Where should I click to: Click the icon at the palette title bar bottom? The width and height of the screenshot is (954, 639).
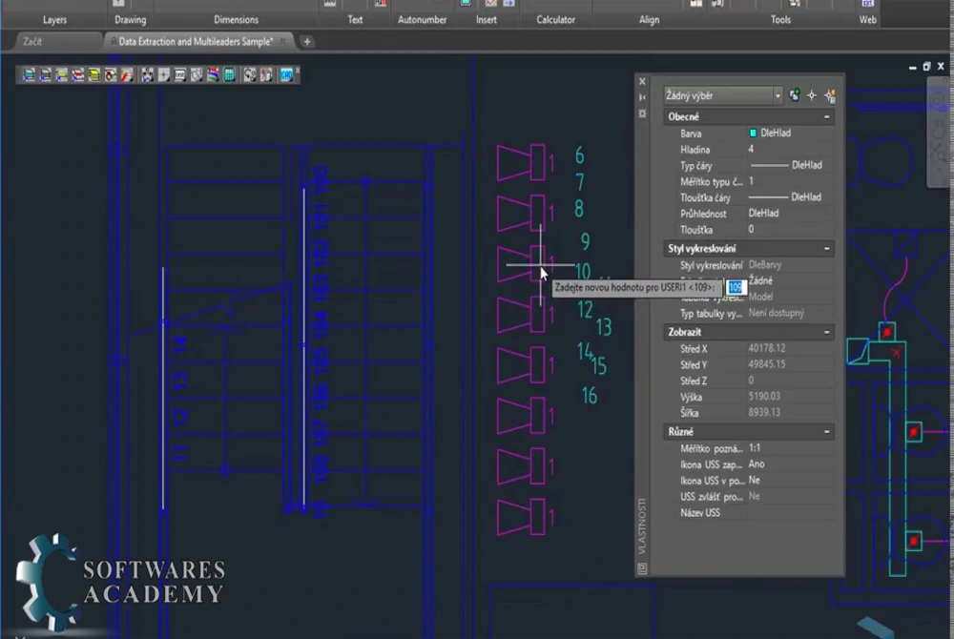[642, 567]
